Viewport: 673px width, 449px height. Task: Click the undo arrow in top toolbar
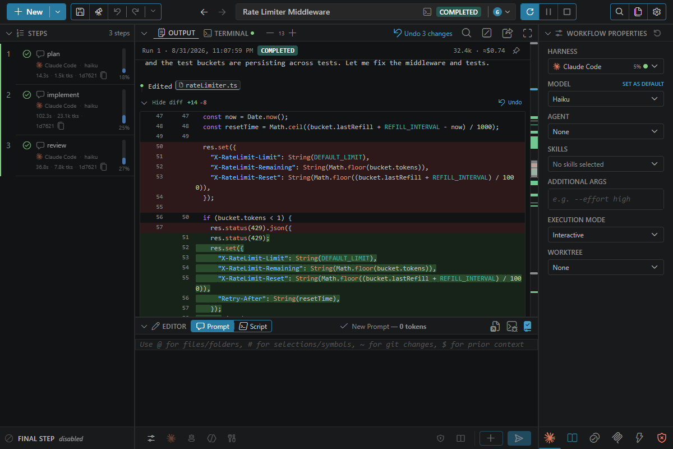pos(117,12)
